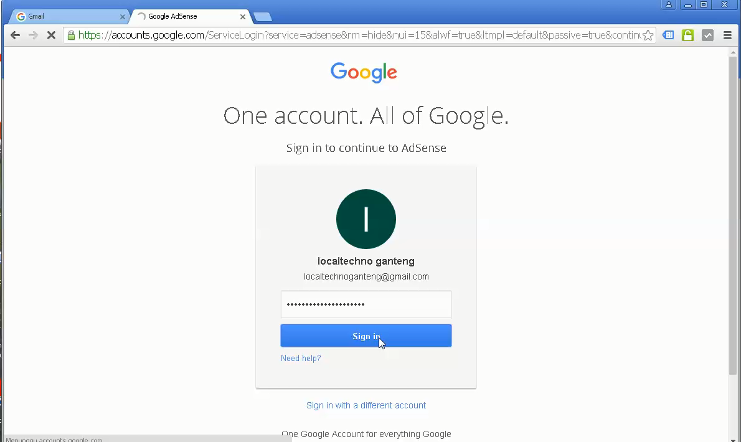Screen dimensions: 741x442
Task: Click the round profile avatar with letter I
Action: (366, 219)
